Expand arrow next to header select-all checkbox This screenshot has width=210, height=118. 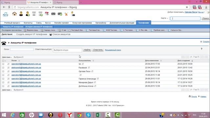click(5, 61)
